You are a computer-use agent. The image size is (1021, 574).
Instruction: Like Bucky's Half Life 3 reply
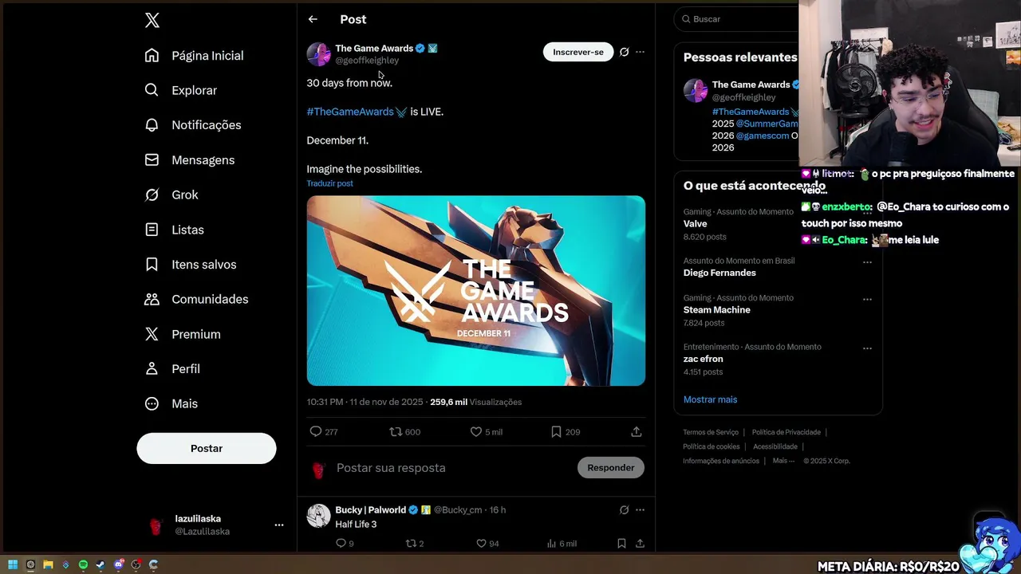tap(481, 543)
